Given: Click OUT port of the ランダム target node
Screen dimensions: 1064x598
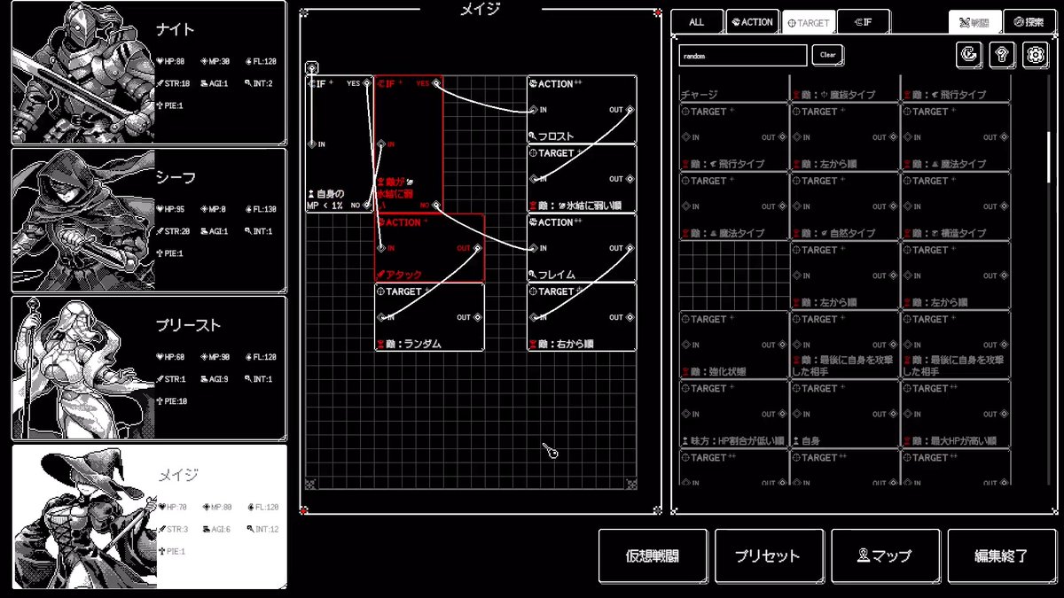Looking at the screenshot, I should pos(477,317).
